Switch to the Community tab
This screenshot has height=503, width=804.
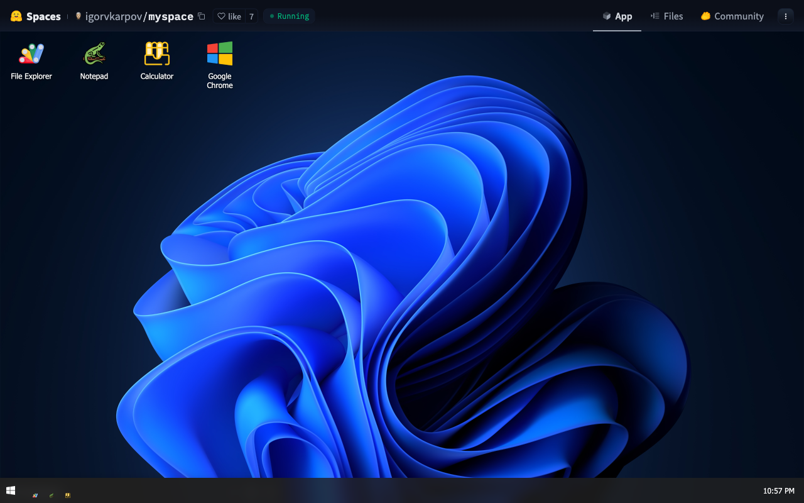pyautogui.click(x=732, y=16)
